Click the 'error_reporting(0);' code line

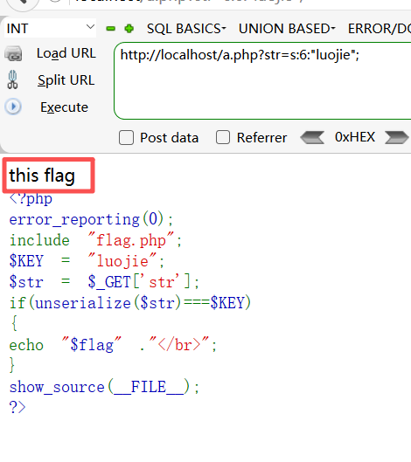pos(91,220)
